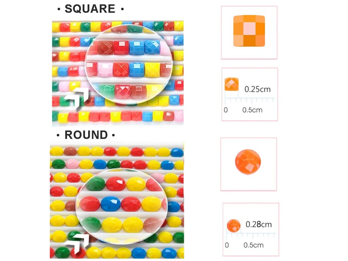Open the round diamonds photo thumbnail
This screenshot has width=348, height=261.
[117, 201]
